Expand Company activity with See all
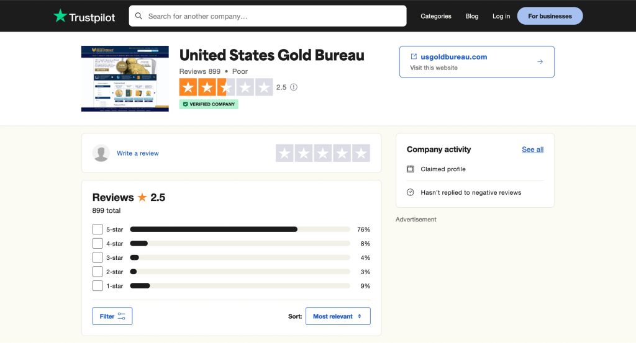Image resolution: width=636 pixels, height=343 pixels. pos(532,149)
